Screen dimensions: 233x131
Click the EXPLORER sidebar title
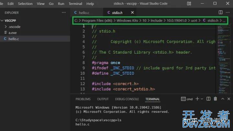pyautogui.click(x=12, y=13)
